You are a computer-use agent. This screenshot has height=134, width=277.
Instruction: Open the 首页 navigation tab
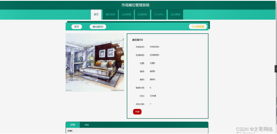(x=96, y=15)
